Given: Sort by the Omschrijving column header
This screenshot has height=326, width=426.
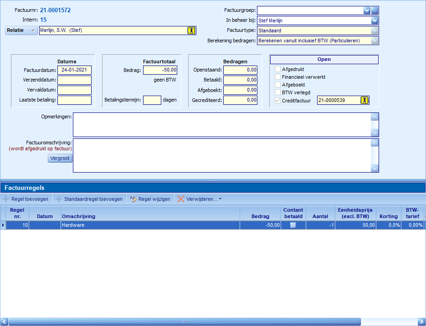Looking at the screenshot, I should click(x=150, y=216).
